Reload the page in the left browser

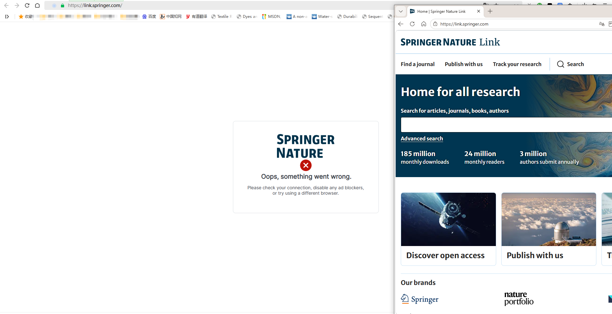(27, 5)
